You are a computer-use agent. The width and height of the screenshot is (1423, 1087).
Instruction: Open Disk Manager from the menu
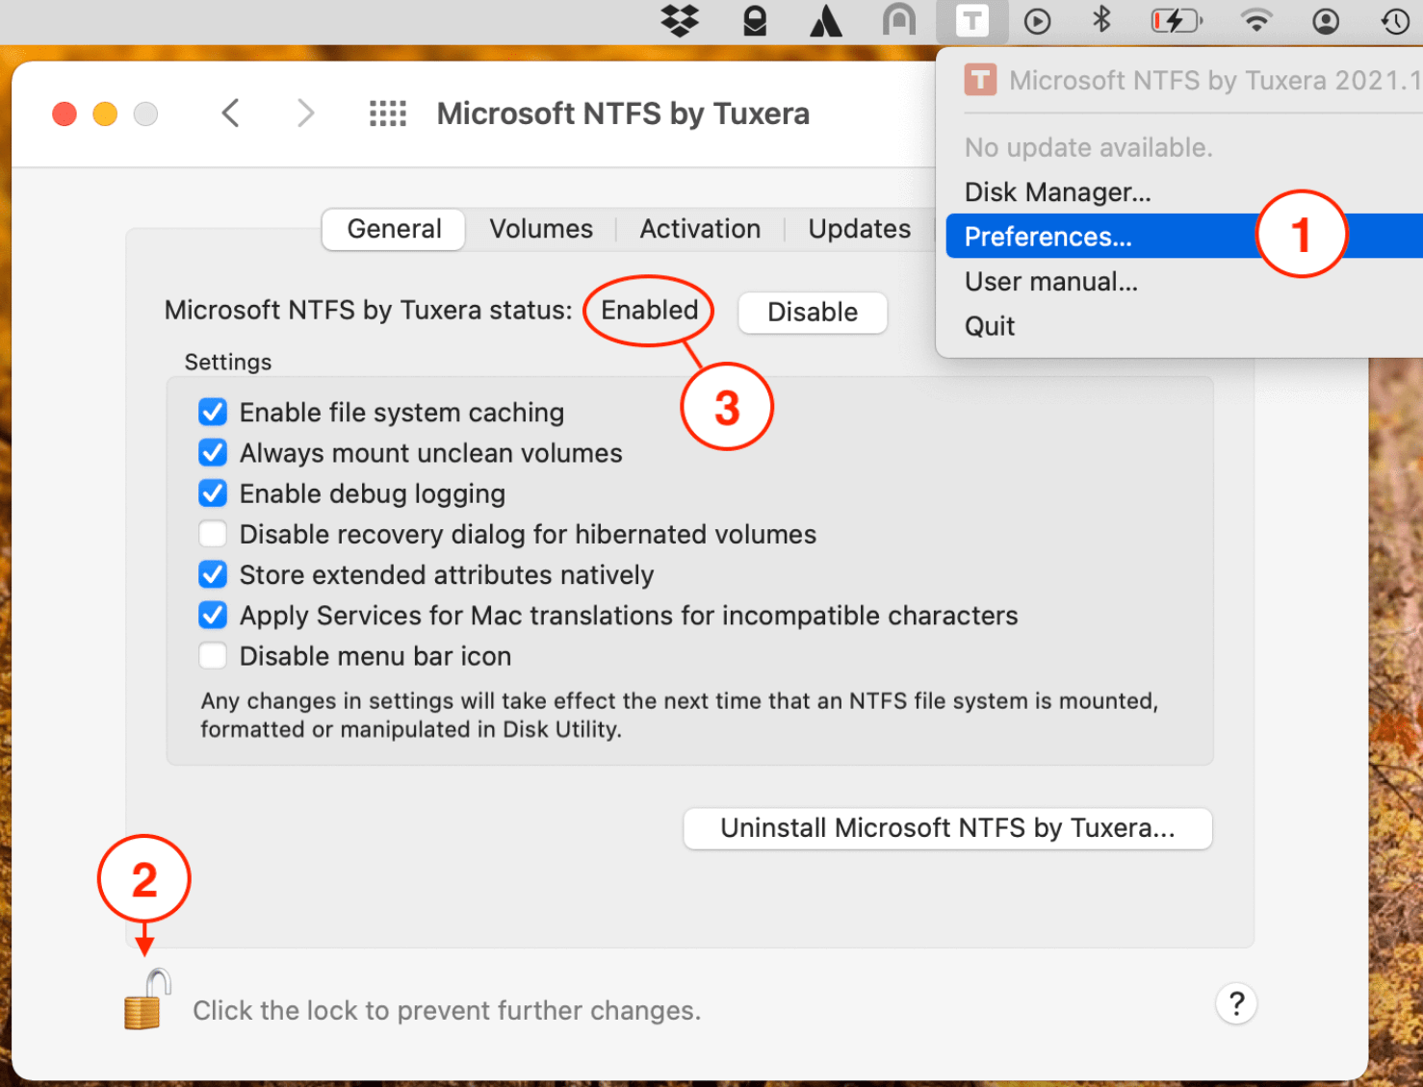point(1057,191)
